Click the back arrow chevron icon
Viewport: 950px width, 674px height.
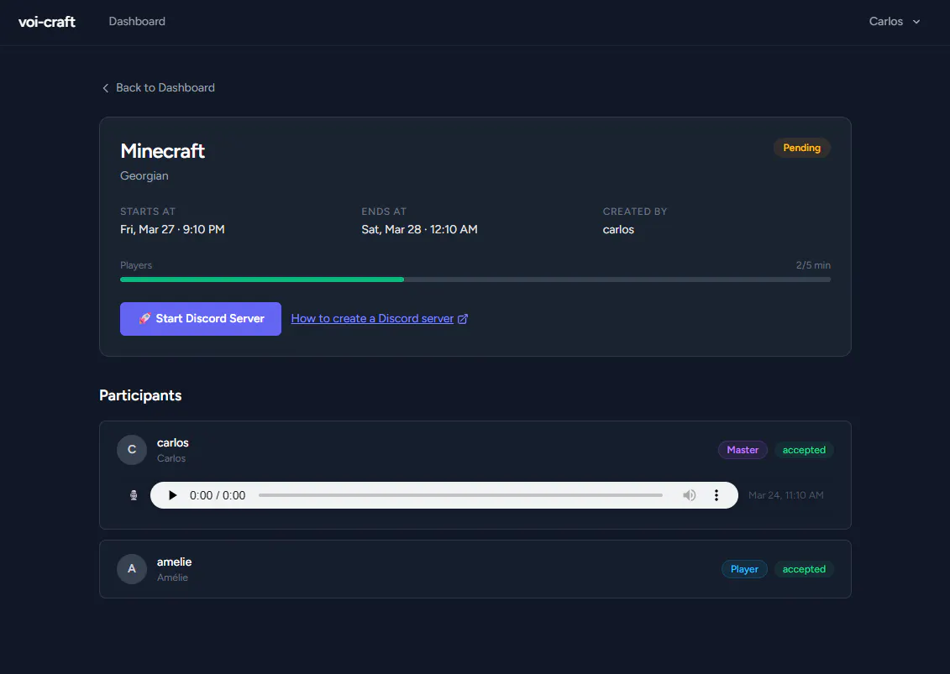pyautogui.click(x=106, y=88)
